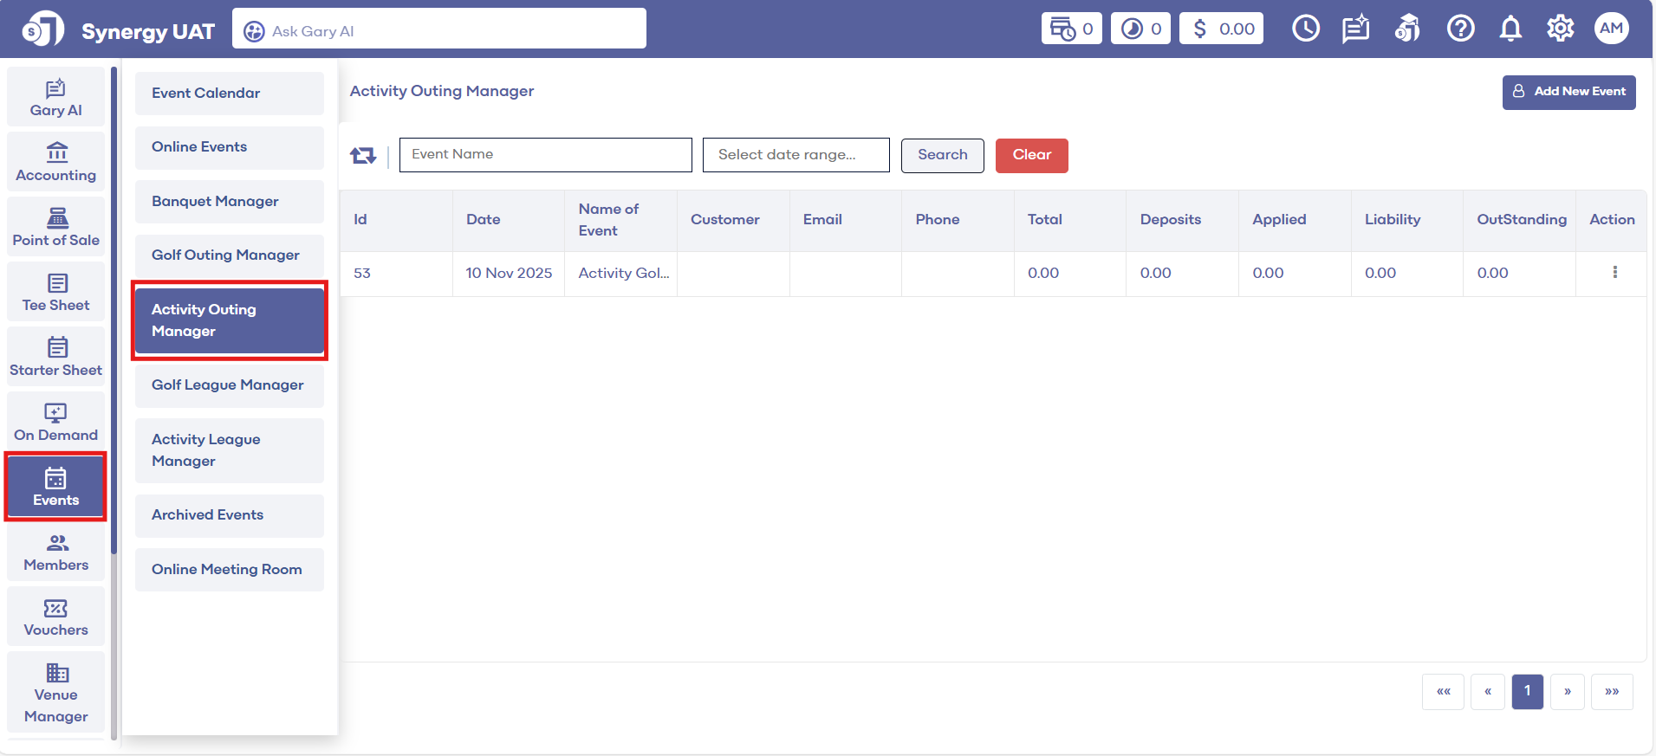The height and width of the screenshot is (756, 1656).
Task: Click the help question mark icon
Action: tap(1460, 29)
